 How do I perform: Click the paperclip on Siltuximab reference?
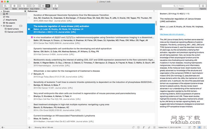pos(32,74)
